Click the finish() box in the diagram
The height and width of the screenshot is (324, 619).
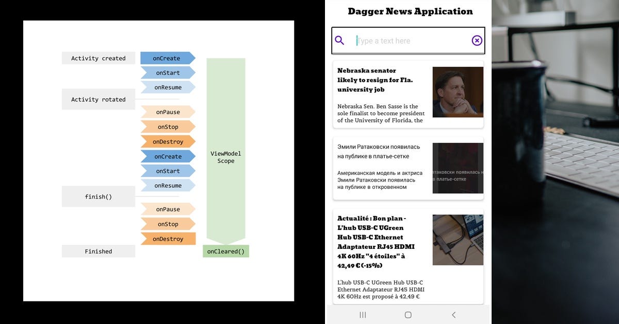98,196
